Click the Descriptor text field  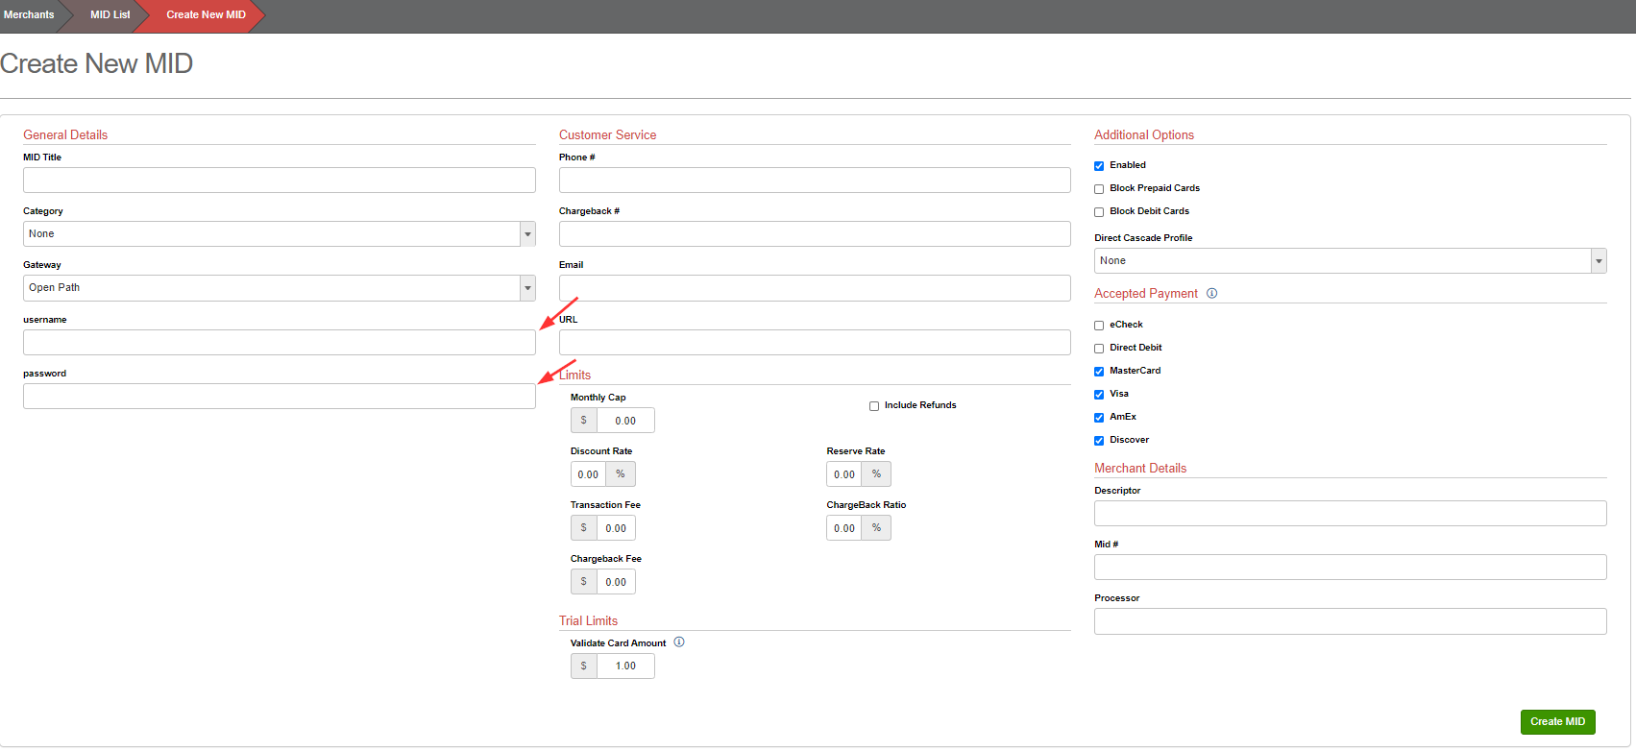point(1350,514)
